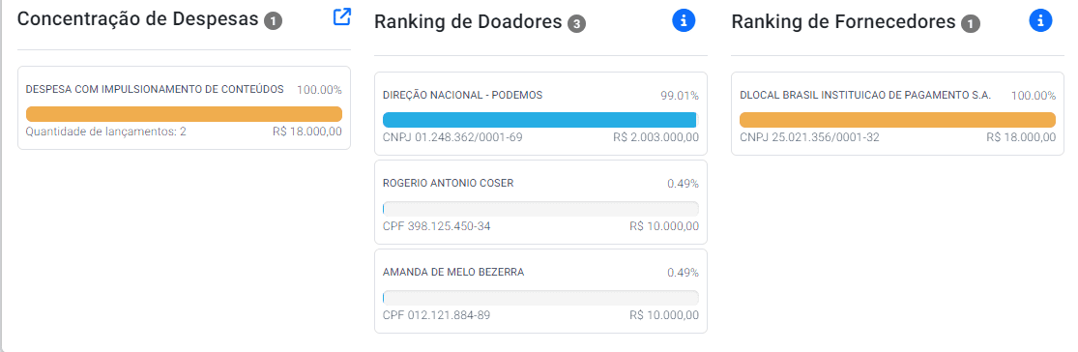Click count badge next to Concentração de Despesas
This screenshot has height=352, width=1078.
[x=273, y=21]
